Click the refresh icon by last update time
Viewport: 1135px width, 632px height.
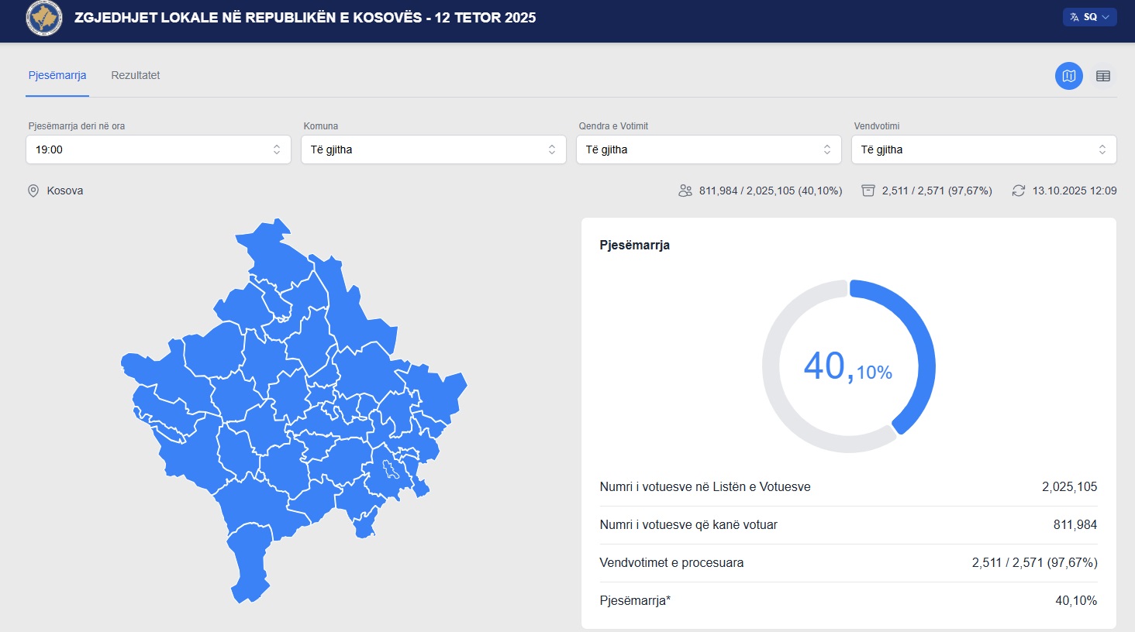pos(1018,191)
